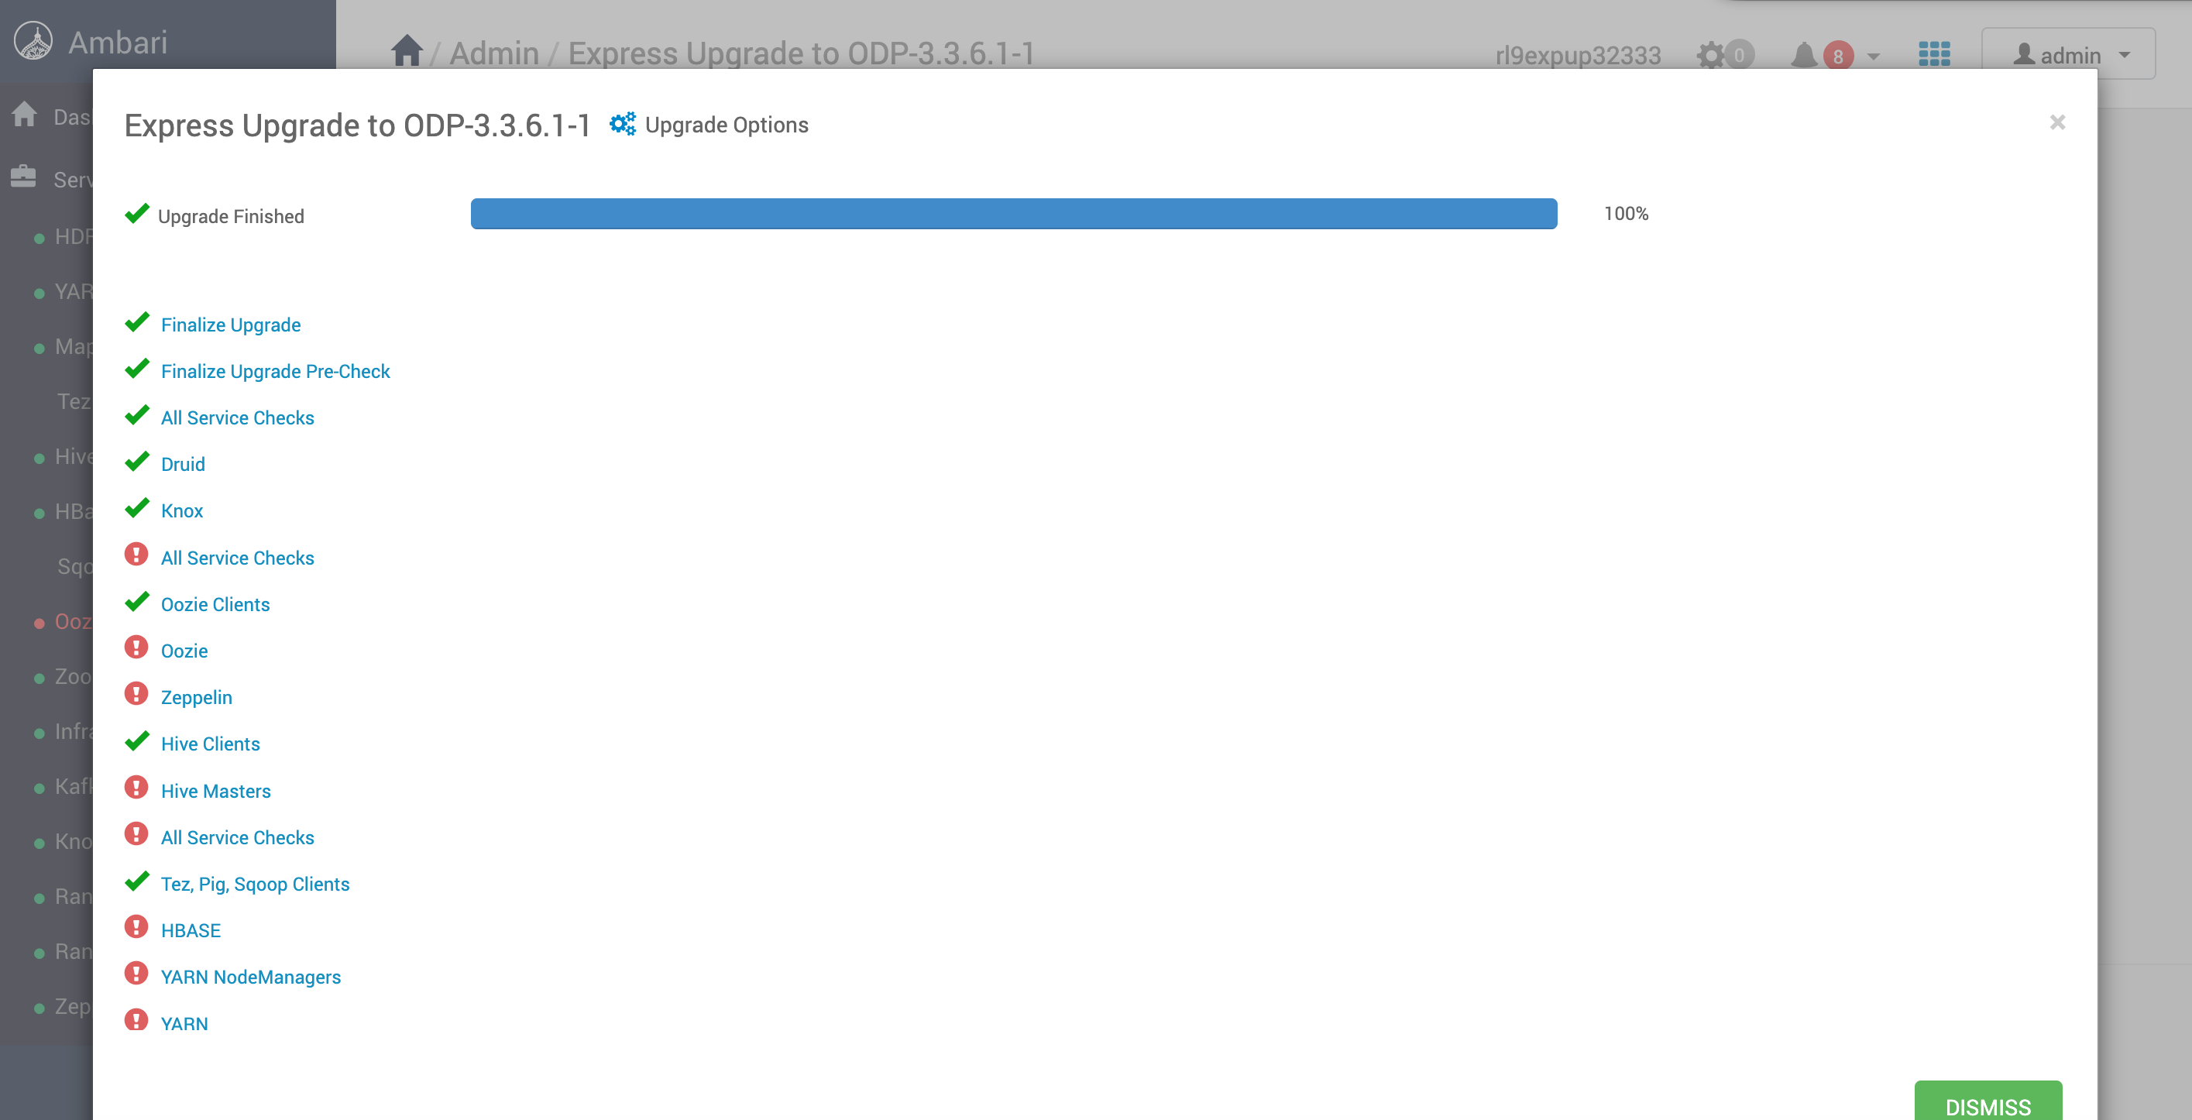
Task: Expand the Zeppelin upgrade group
Action: (196, 697)
